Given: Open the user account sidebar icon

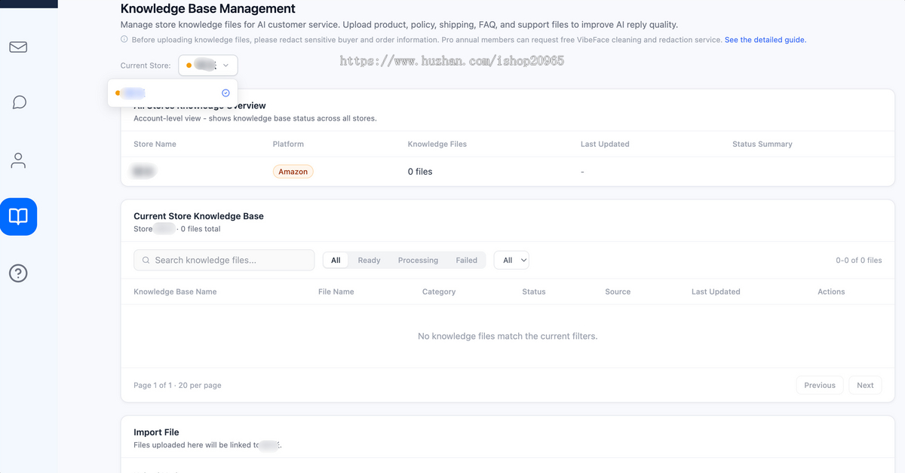Looking at the screenshot, I should 18,160.
